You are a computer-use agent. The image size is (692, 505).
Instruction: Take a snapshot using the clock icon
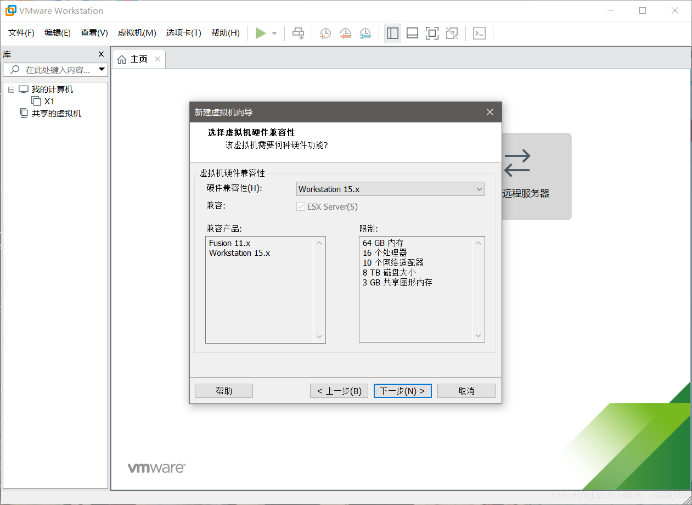coord(325,33)
